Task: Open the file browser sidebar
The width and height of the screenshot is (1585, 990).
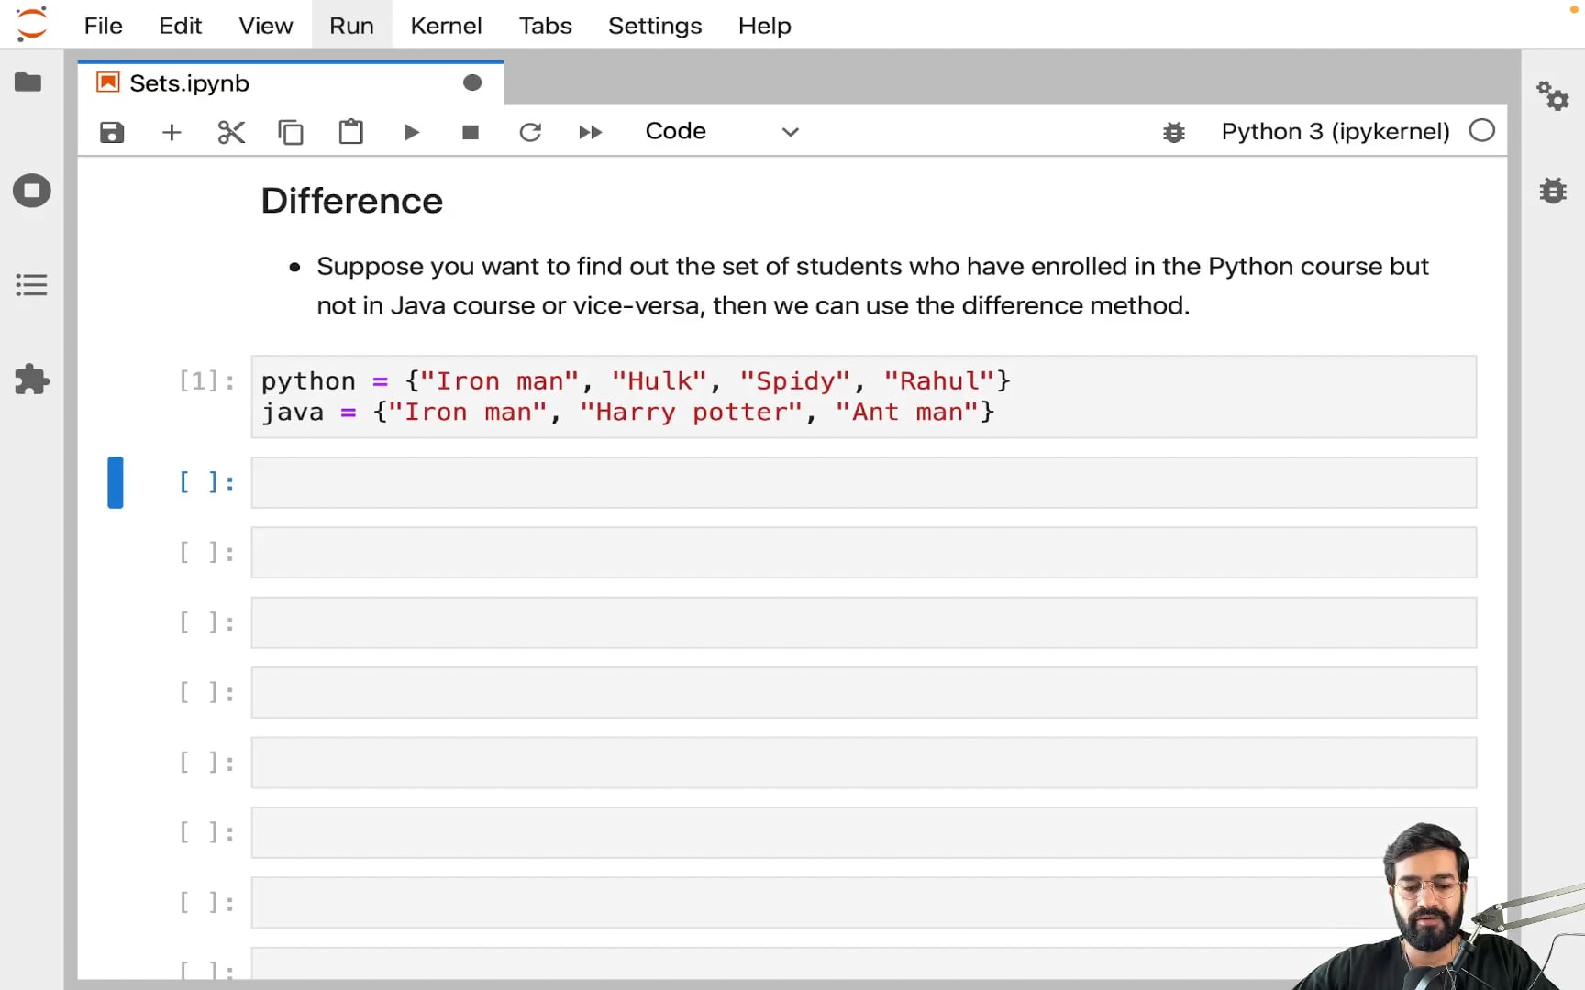Action: [x=28, y=82]
